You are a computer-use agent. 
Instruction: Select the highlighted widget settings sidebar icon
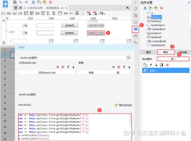click(136, 29)
